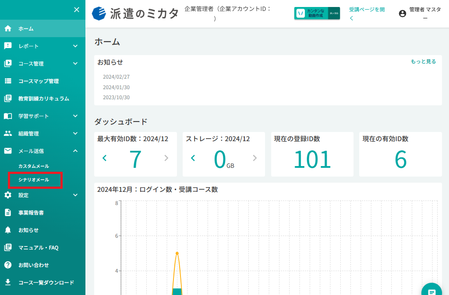Collapse the メール送信 menu chevron

click(x=75, y=151)
